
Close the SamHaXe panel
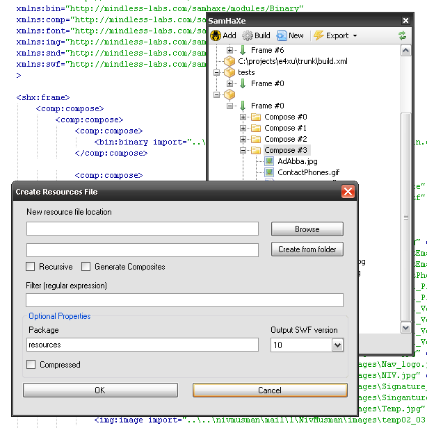pos(405,21)
